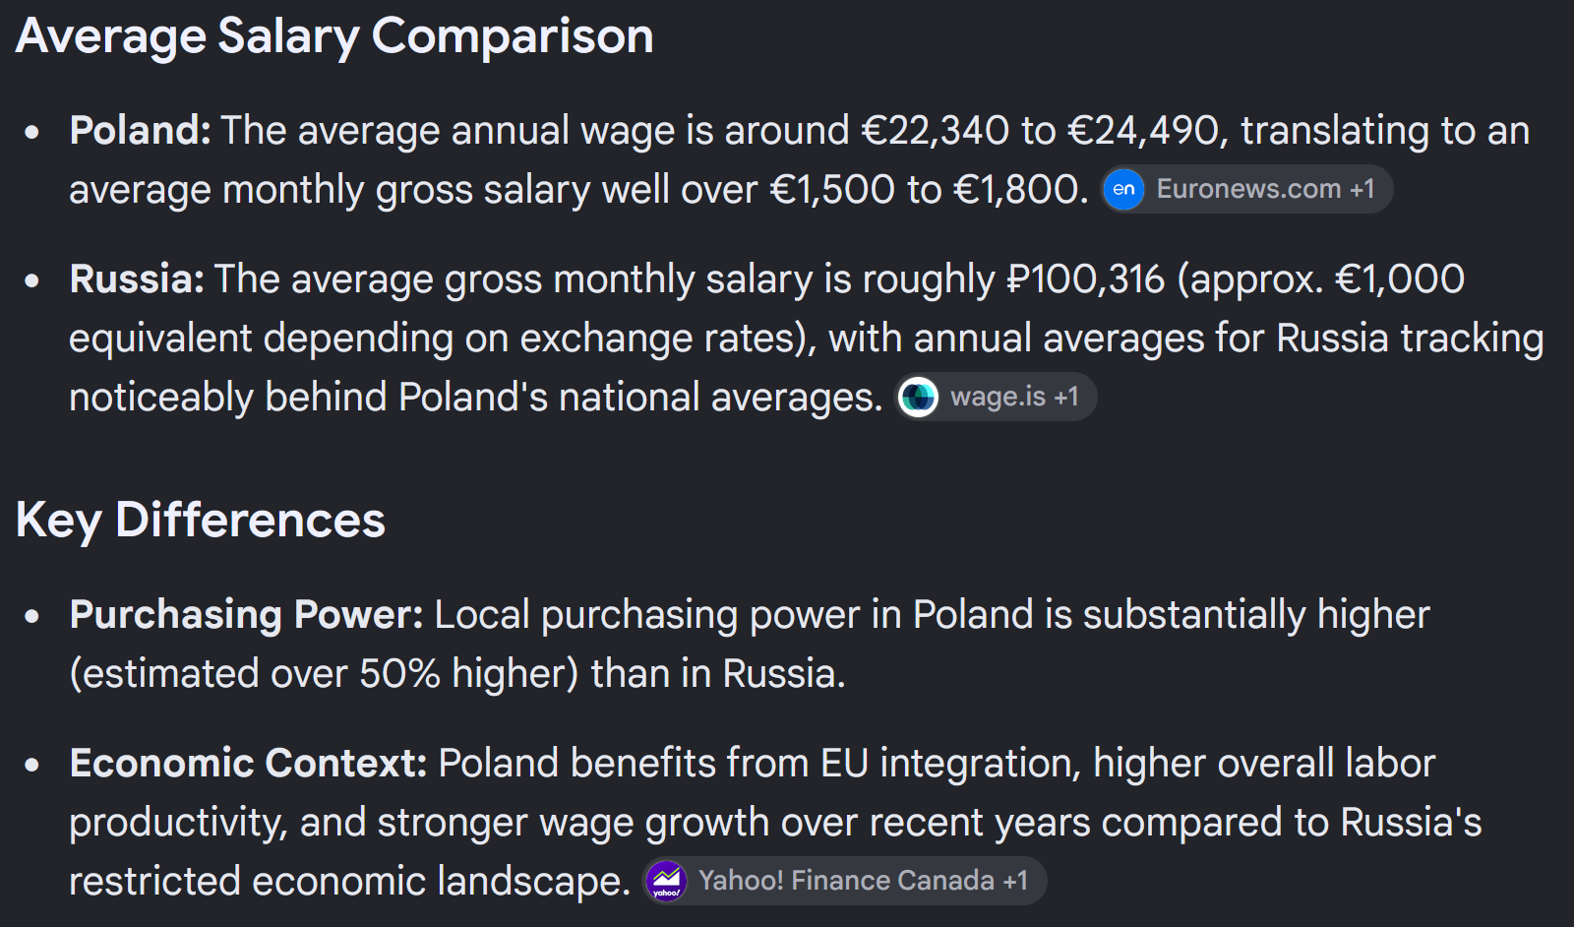Click the bold 'Economic Context:' label
This screenshot has width=1574, height=927.
(248, 763)
